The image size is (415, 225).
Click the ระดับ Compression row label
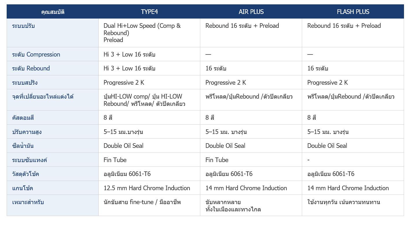coord(36,55)
